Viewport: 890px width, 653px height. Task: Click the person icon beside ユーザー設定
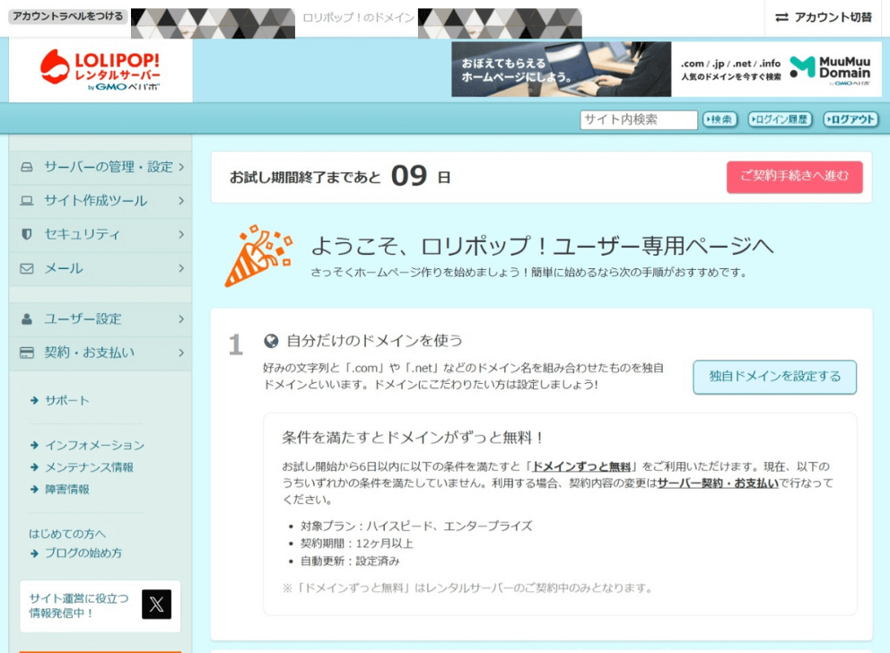27,318
